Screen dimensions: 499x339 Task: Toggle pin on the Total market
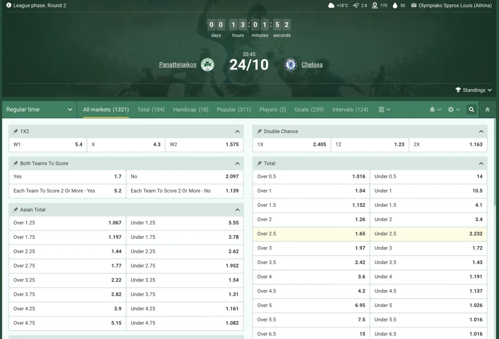[x=259, y=163]
